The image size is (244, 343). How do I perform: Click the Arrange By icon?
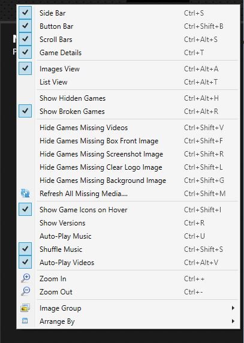point(25,321)
